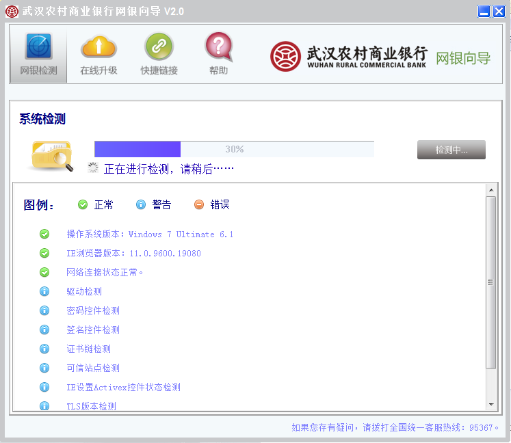Click info icon beside 驱动检测
511x443 pixels.
coord(44,291)
